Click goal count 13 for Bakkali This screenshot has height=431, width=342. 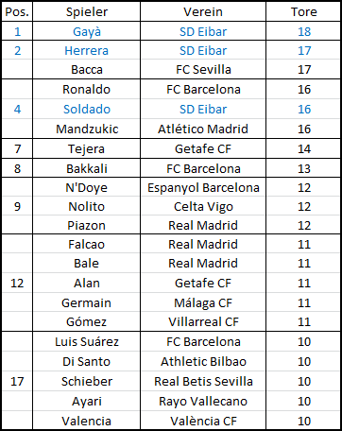(303, 168)
